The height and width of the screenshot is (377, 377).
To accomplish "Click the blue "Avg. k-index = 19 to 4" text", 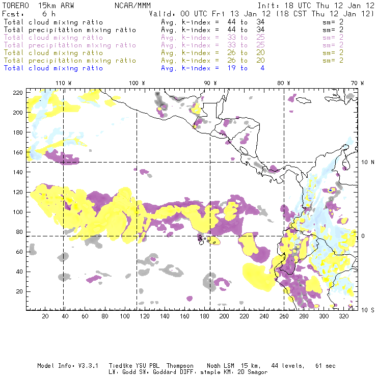I will click(213, 68).
